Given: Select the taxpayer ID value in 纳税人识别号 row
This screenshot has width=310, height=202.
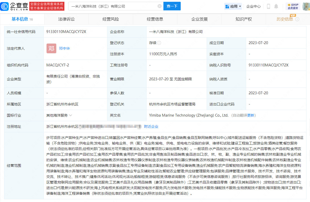Looking at the screenshot, I should pyautogui.click(x=269, y=65).
